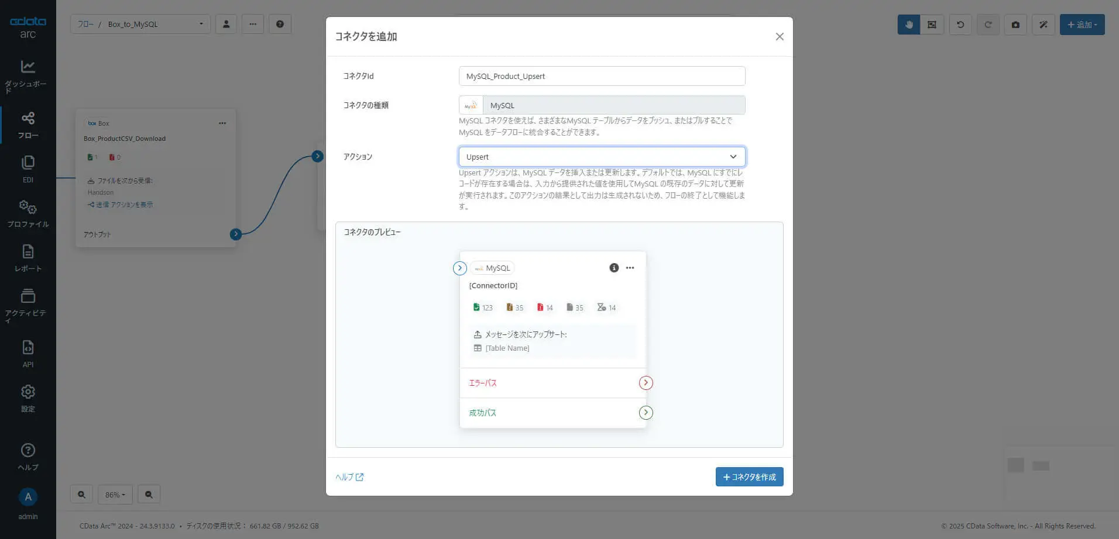Click the magic wand auto-arrange button
The image size is (1119, 539).
click(x=1043, y=25)
